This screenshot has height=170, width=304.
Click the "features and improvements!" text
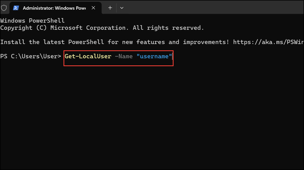(183, 42)
